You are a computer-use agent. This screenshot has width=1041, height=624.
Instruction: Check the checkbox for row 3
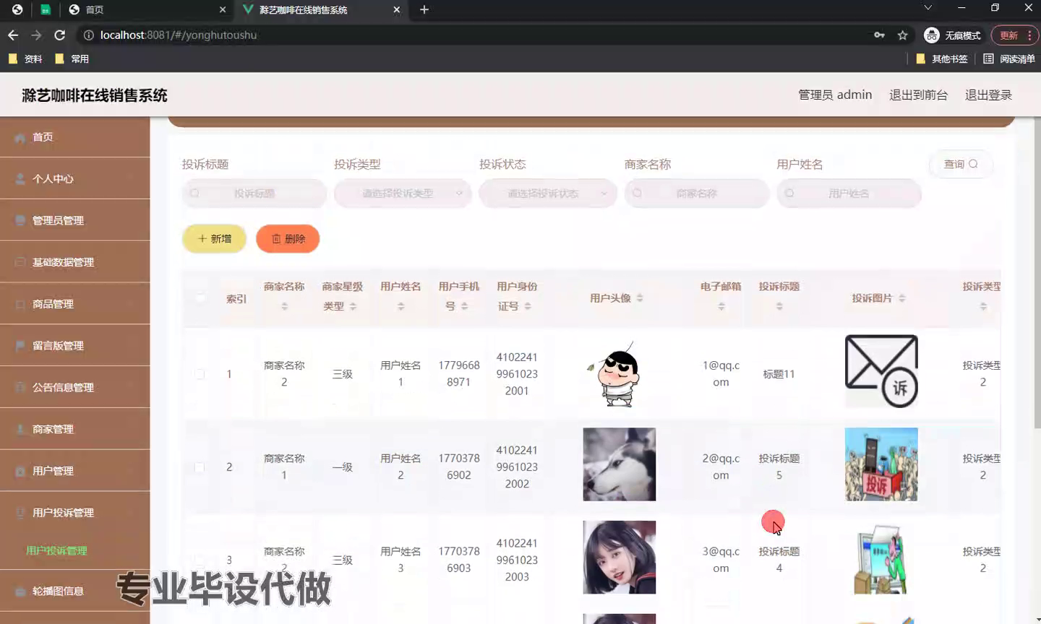pos(200,560)
